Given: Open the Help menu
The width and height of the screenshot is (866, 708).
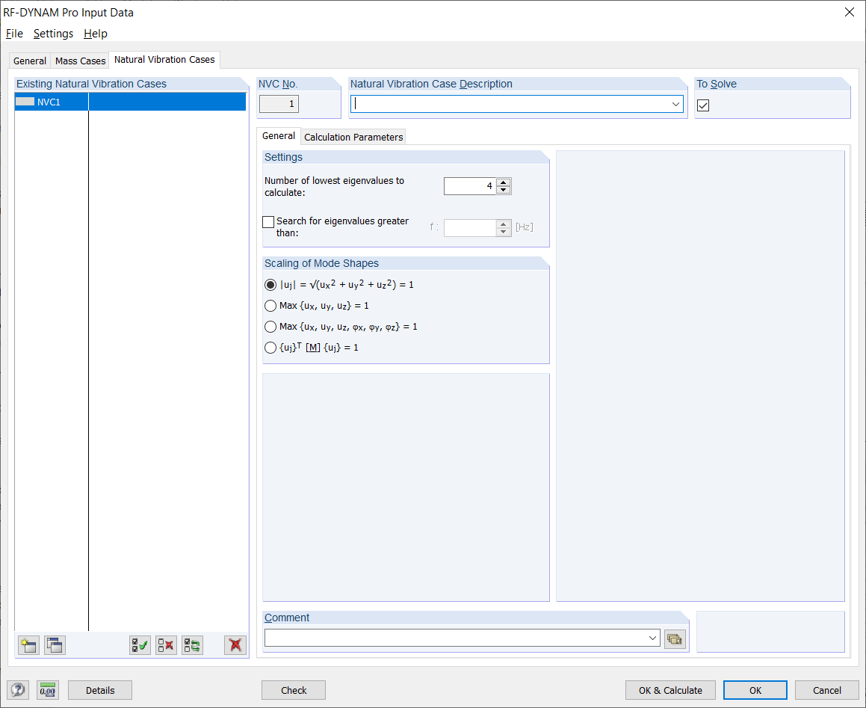Looking at the screenshot, I should [96, 34].
